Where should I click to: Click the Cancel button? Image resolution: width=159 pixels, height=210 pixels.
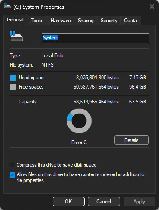(x=104, y=202)
